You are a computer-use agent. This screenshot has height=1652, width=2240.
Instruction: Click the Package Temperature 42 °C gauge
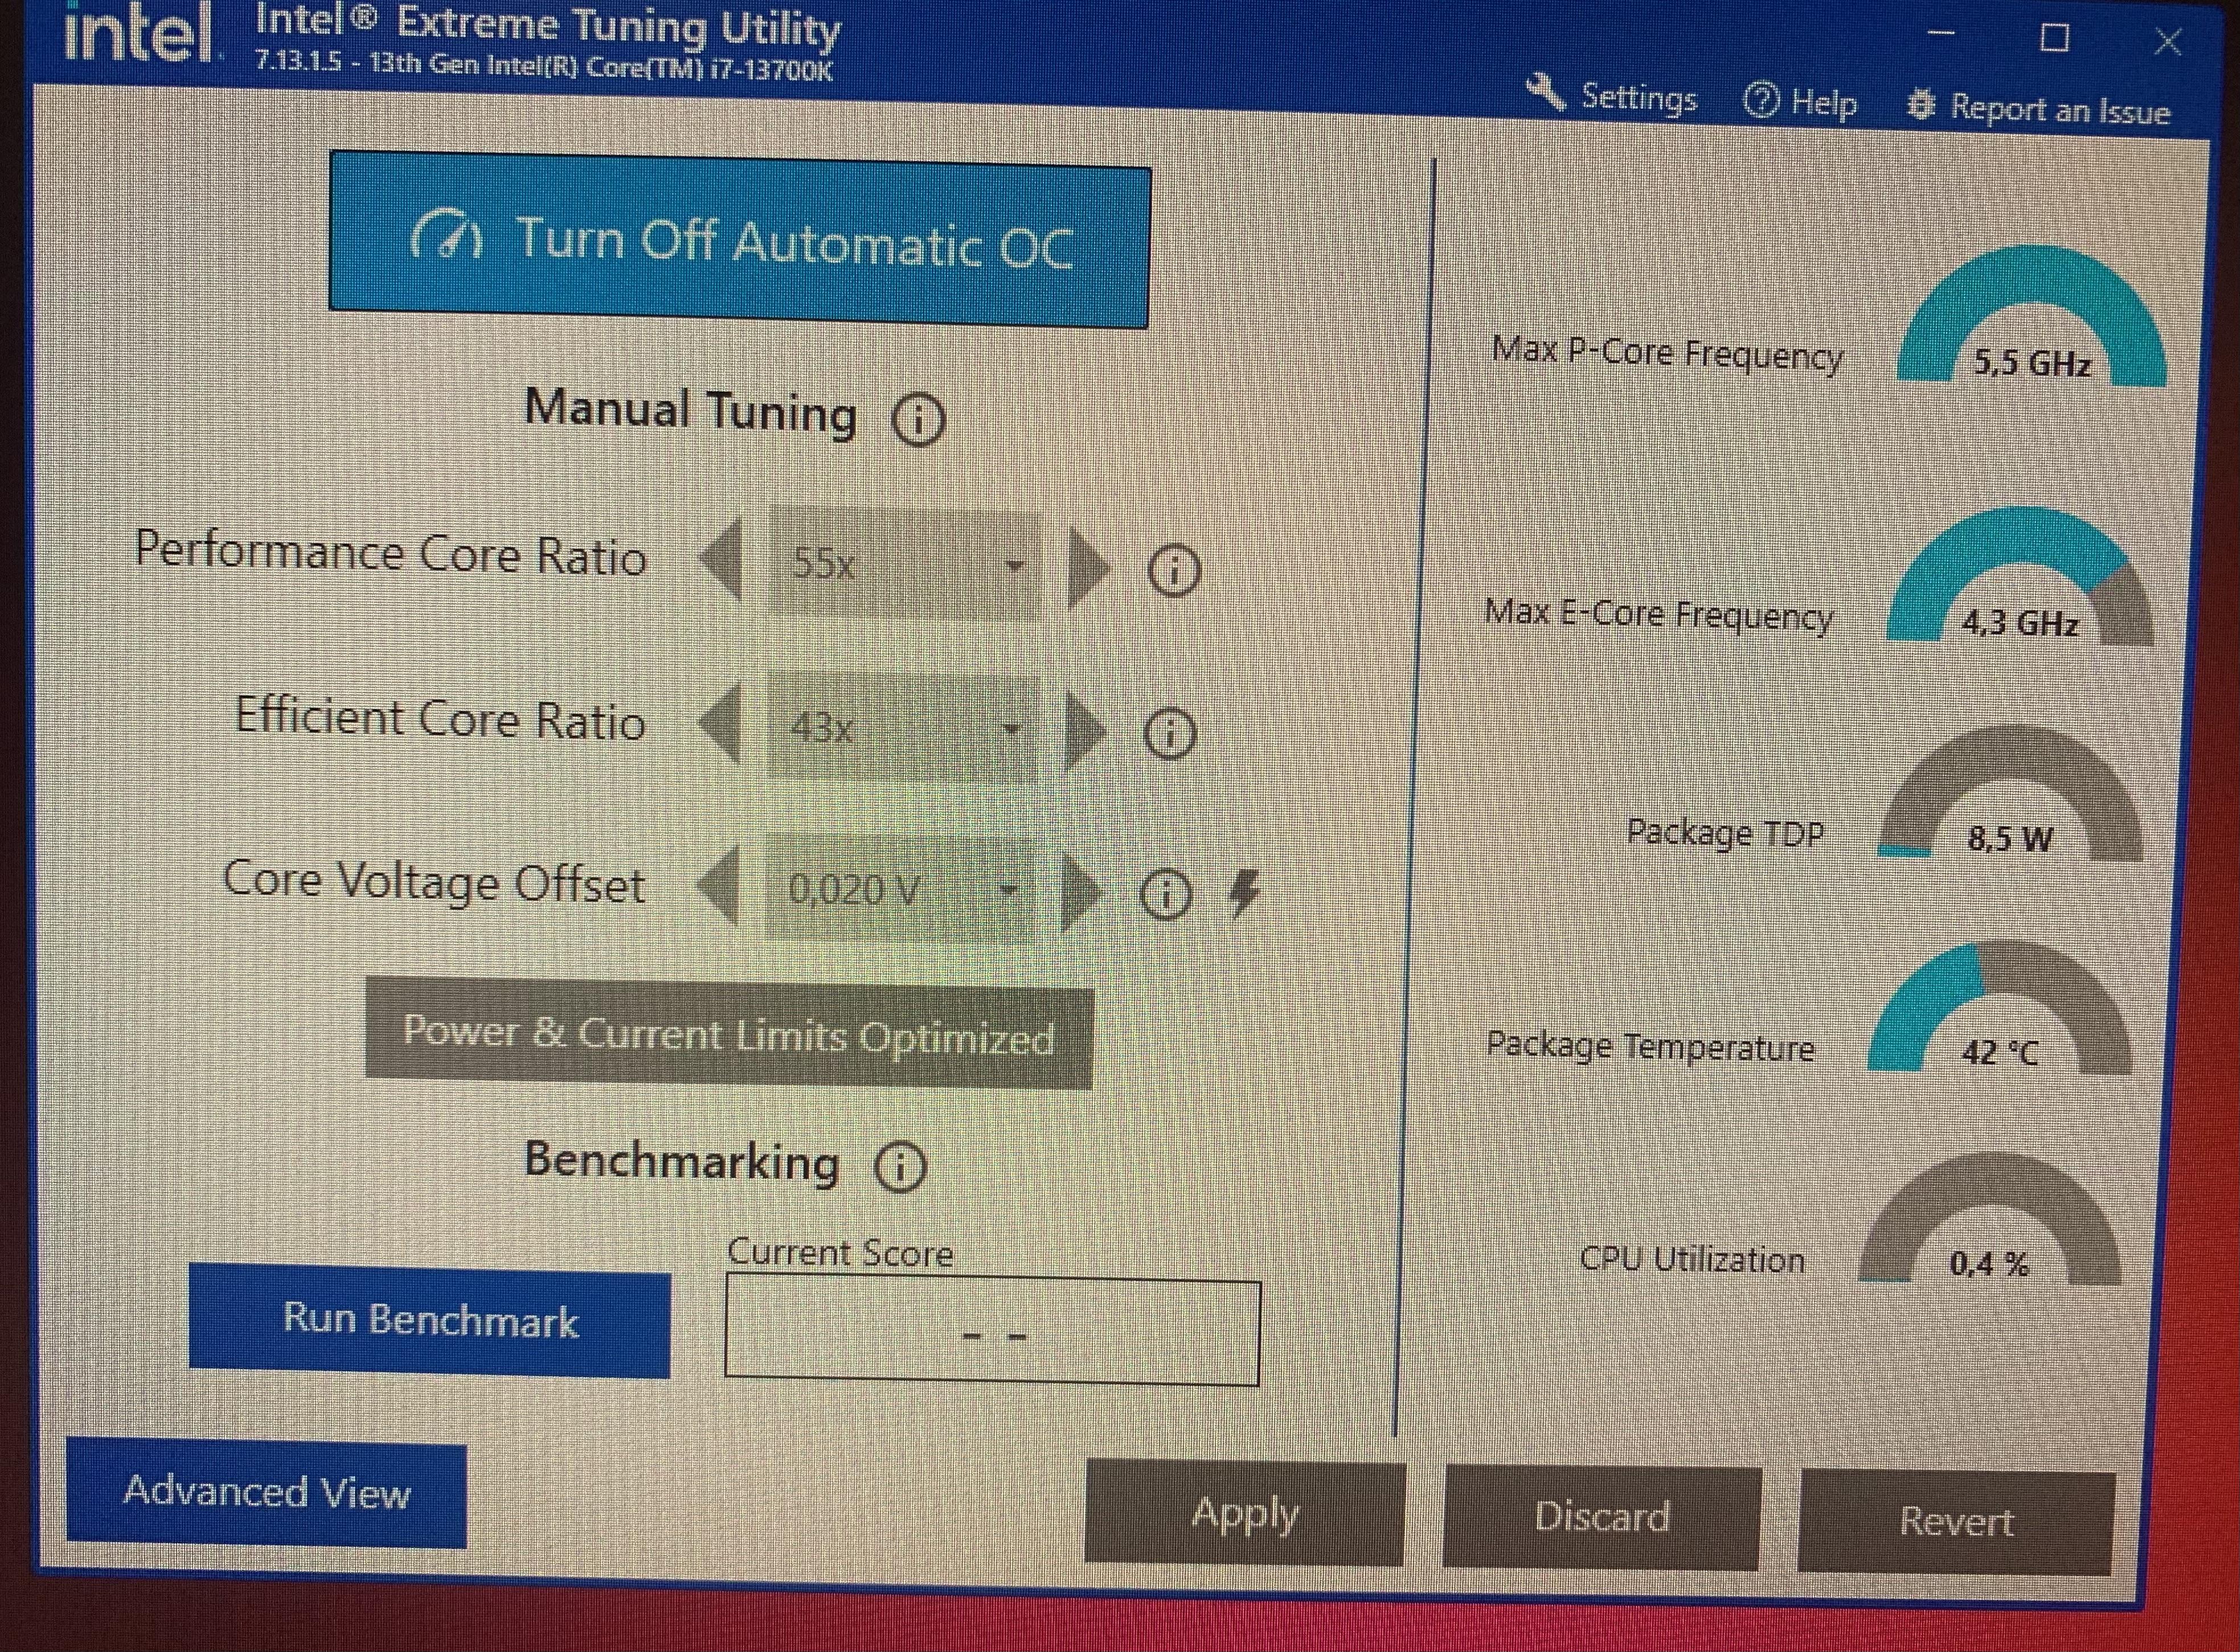tap(1999, 1008)
